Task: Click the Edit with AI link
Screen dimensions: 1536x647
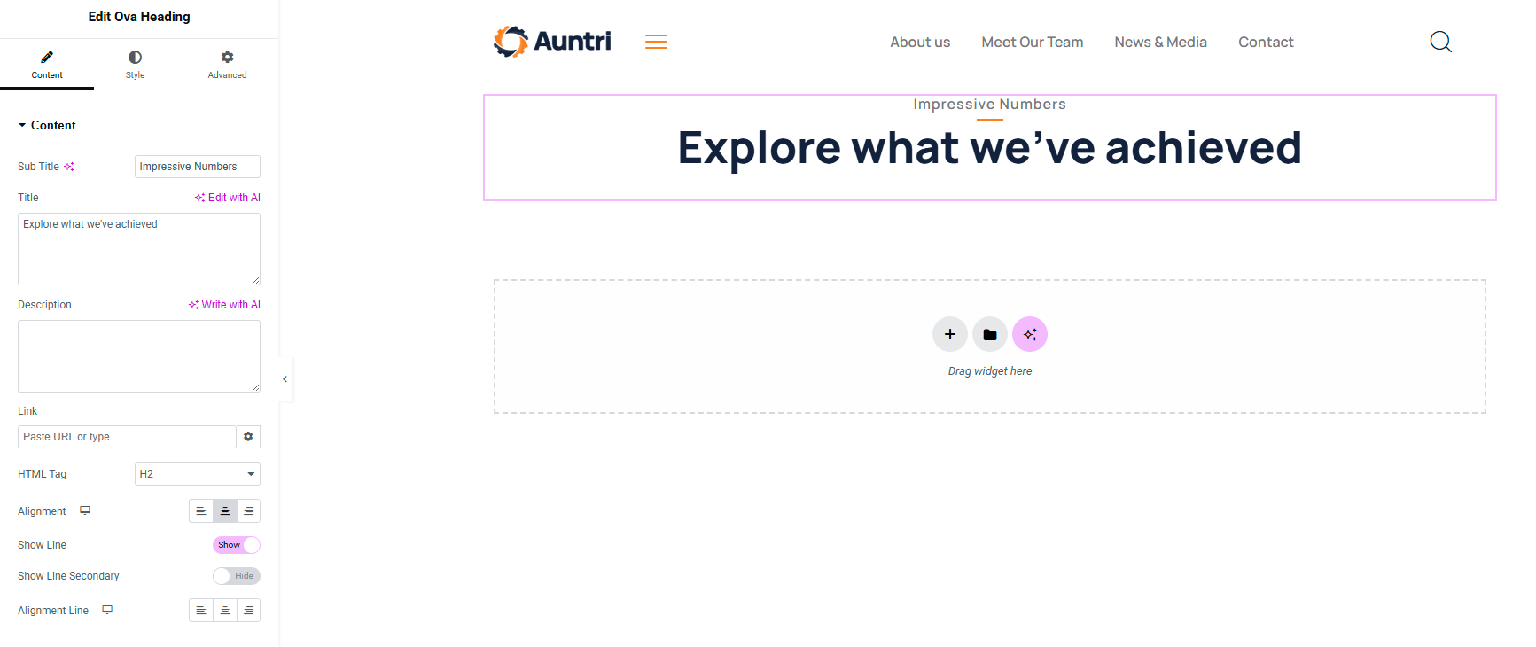Action: pyautogui.click(x=228, y=198)
